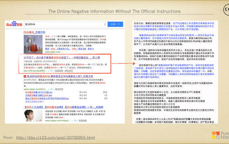
Task: Expand the small arrow after baike.baidu.com URL
Action: [x=62, y=52]
